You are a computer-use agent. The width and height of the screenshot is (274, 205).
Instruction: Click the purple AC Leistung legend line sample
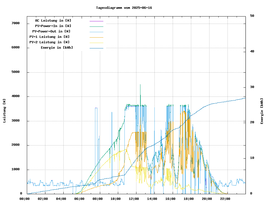(96, 21)
